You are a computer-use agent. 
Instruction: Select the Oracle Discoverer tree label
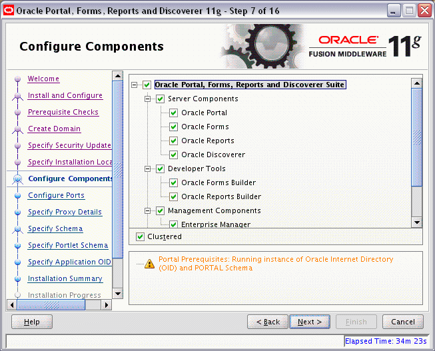click(x=213, y=155)
